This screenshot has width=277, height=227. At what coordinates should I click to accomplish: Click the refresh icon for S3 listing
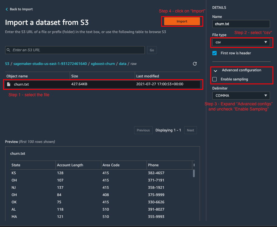(195, 64)
